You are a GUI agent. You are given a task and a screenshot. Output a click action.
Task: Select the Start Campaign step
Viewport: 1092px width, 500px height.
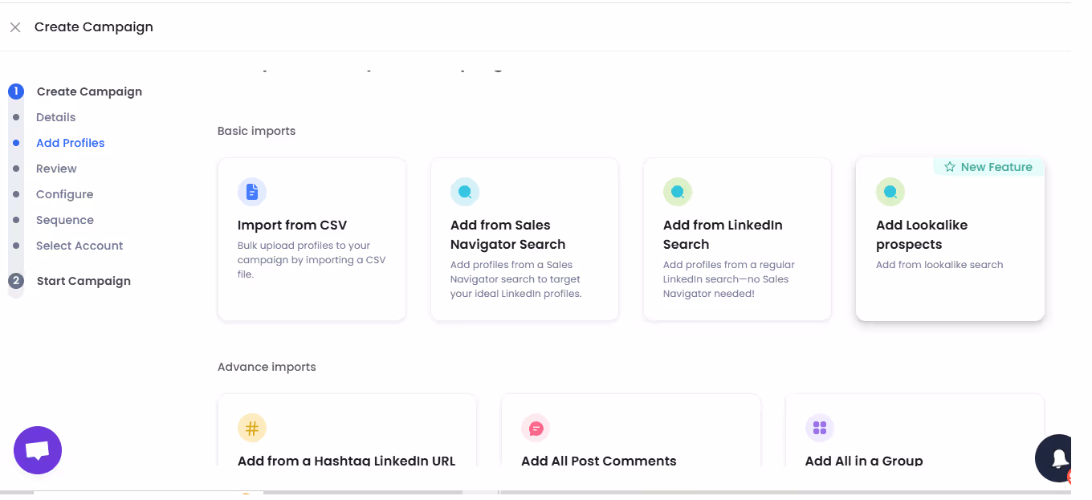click(84, 280)
